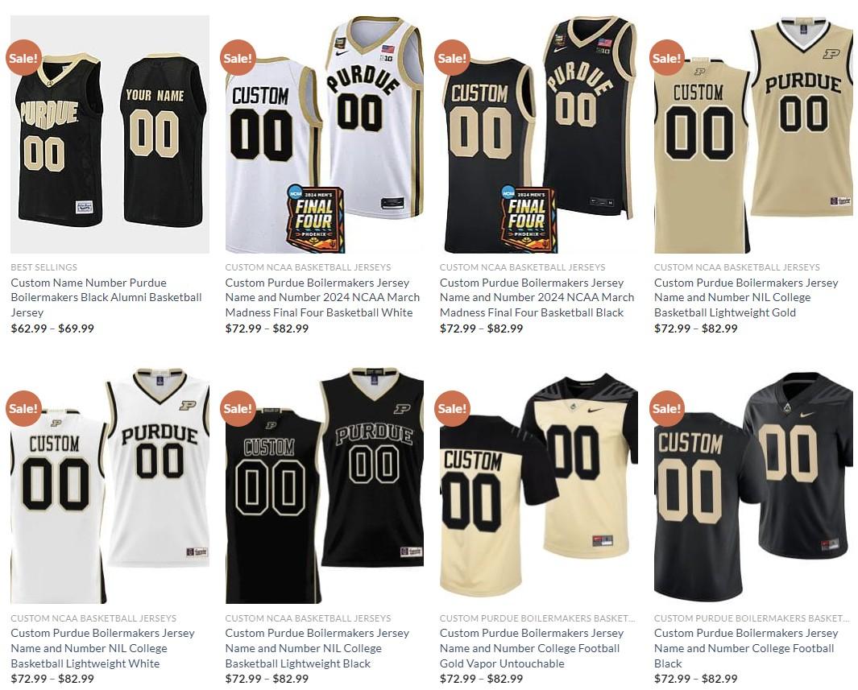Open the Final Four White jersey image
858x690 pixels.
(x=325, y=134)
